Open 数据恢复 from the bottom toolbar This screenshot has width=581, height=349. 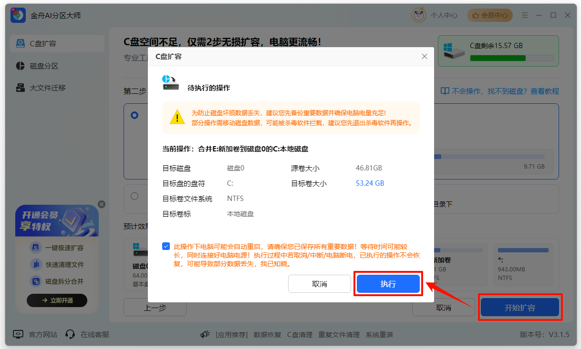(268, 335)
